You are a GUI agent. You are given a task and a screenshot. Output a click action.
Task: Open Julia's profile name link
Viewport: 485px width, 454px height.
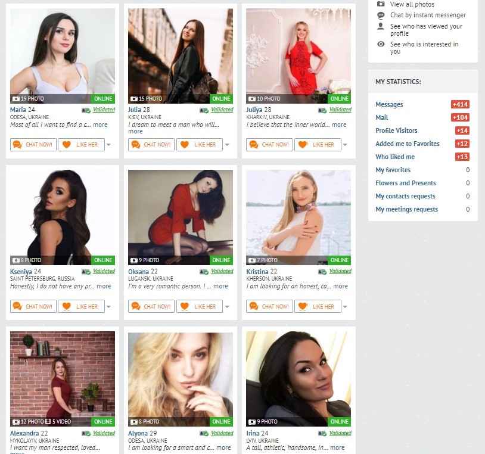pos(135,110)
